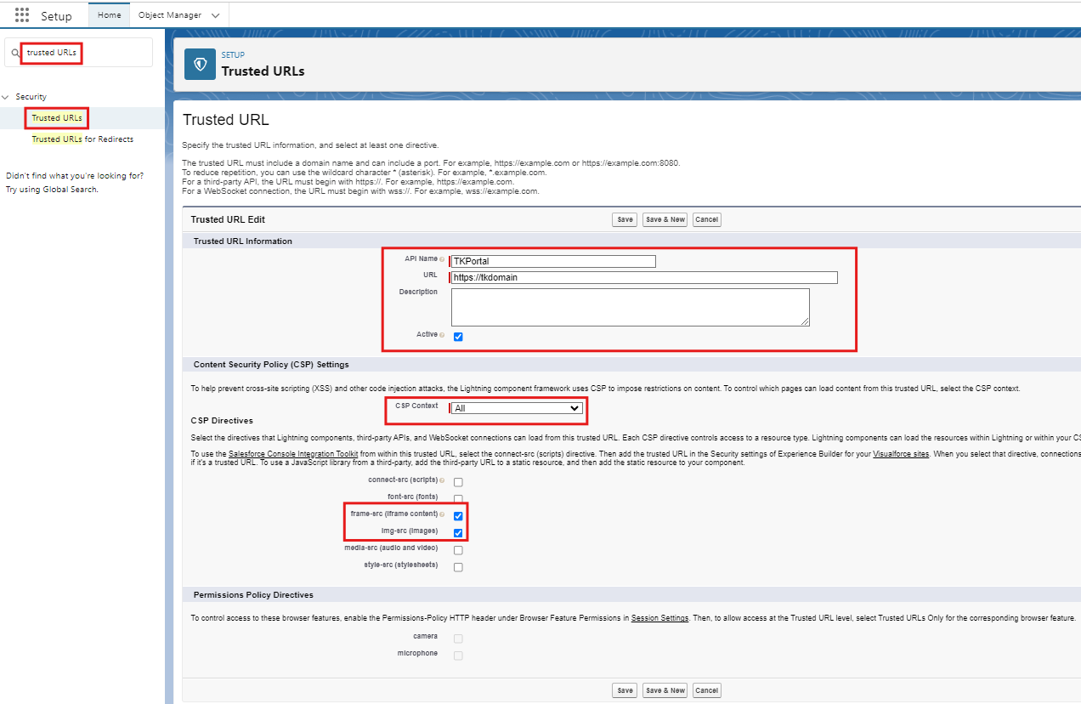
Task: Open the CSP Context dropdown
Action: [517, 408]
